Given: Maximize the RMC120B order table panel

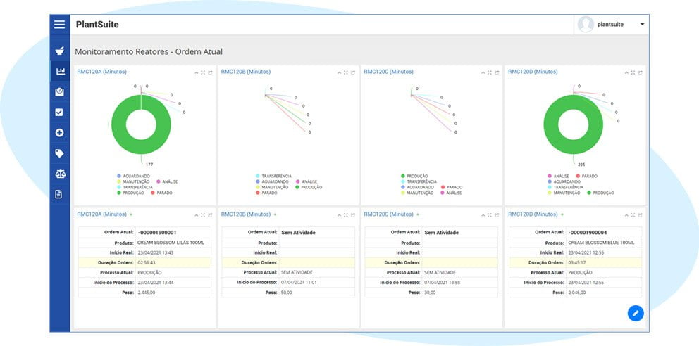Looking at the screenshot, I should (x=345, y=214).
